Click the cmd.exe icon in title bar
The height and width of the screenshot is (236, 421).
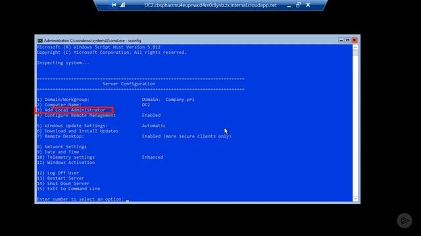tap(40, 41)
